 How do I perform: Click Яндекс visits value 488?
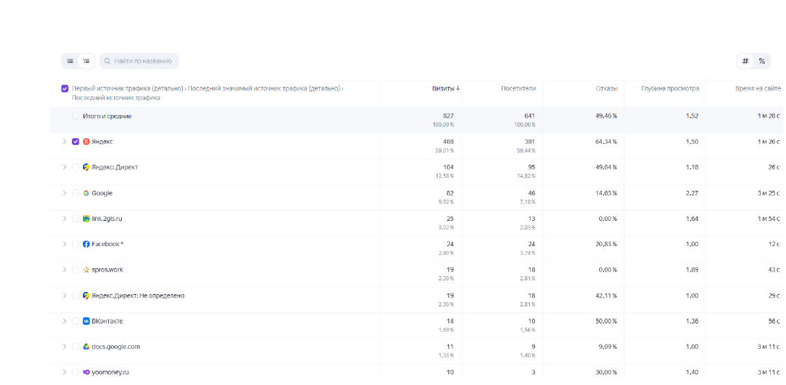coord(448,142)
